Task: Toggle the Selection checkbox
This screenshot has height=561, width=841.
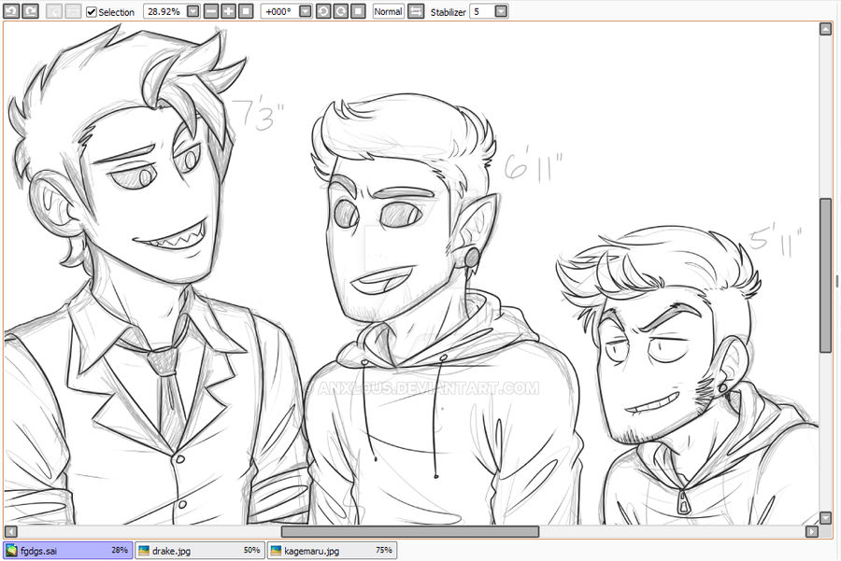Action: (92, 12)
